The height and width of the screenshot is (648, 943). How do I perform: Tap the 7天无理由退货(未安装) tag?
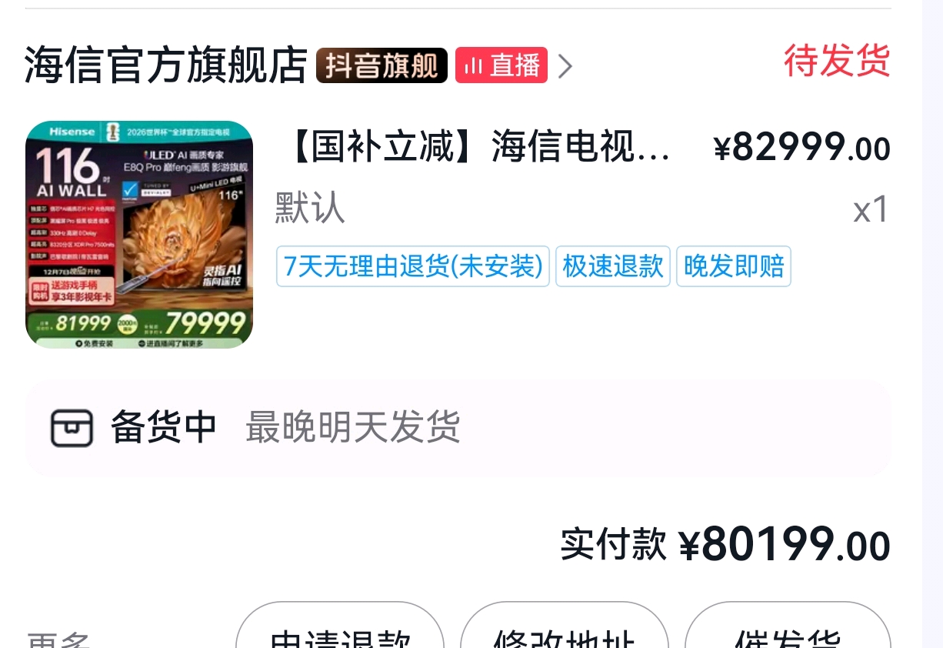click(x=413, y=266)
